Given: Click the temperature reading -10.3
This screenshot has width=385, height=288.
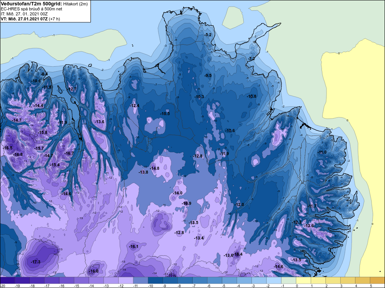Looking at the screenshot, I should 199,97.
